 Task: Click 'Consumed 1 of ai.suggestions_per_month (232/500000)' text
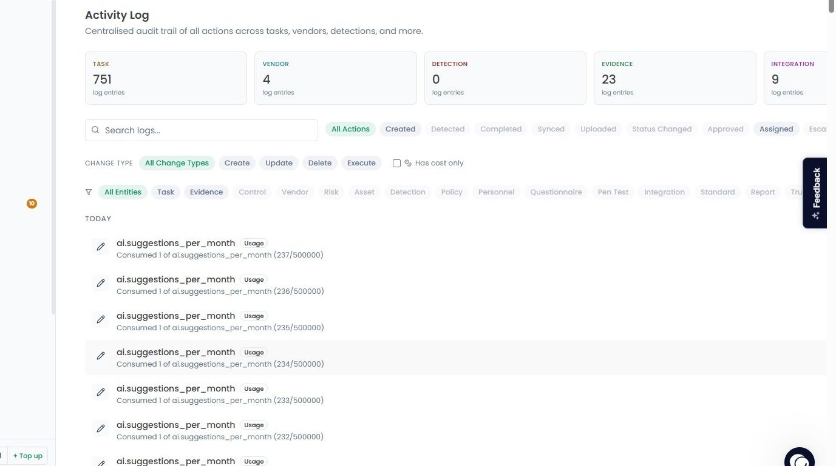pos(220,437)
